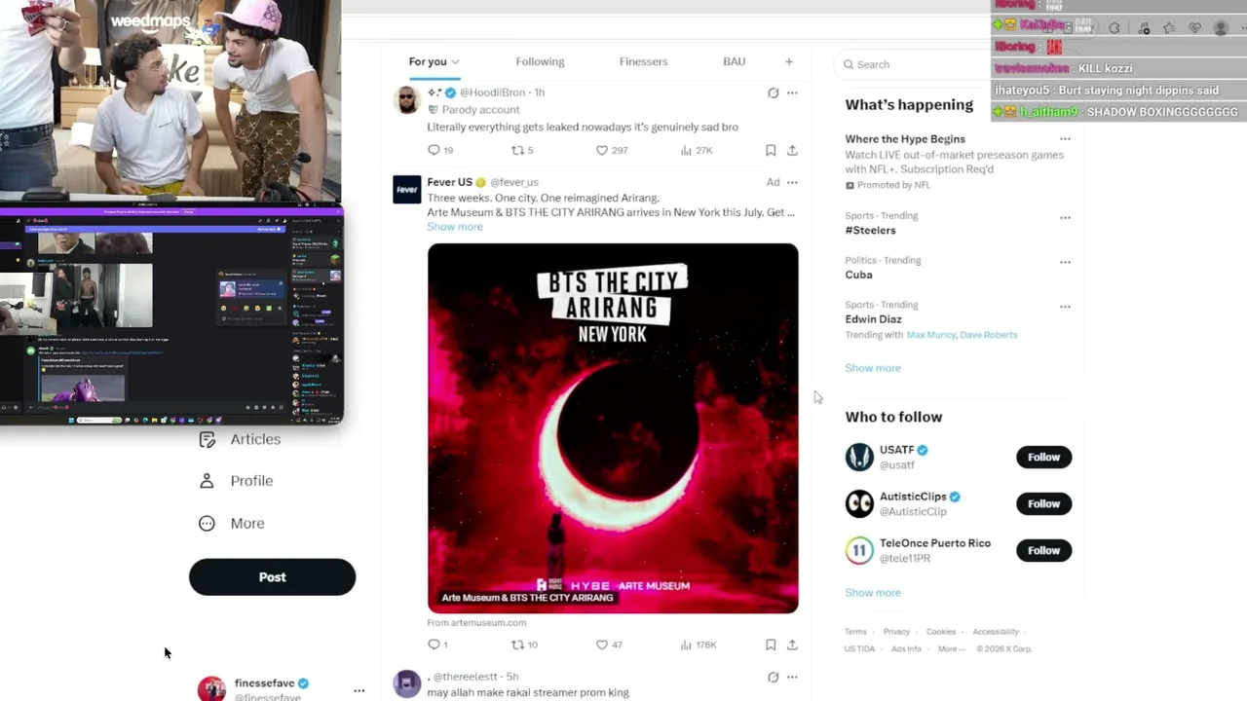Open more options on HoodiiBron post
The width and height of the screenshot is (1247, 701).
(x=792, y=92)
